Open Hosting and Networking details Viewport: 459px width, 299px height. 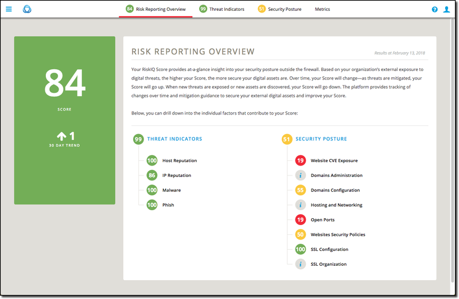(x=336, y=205)
